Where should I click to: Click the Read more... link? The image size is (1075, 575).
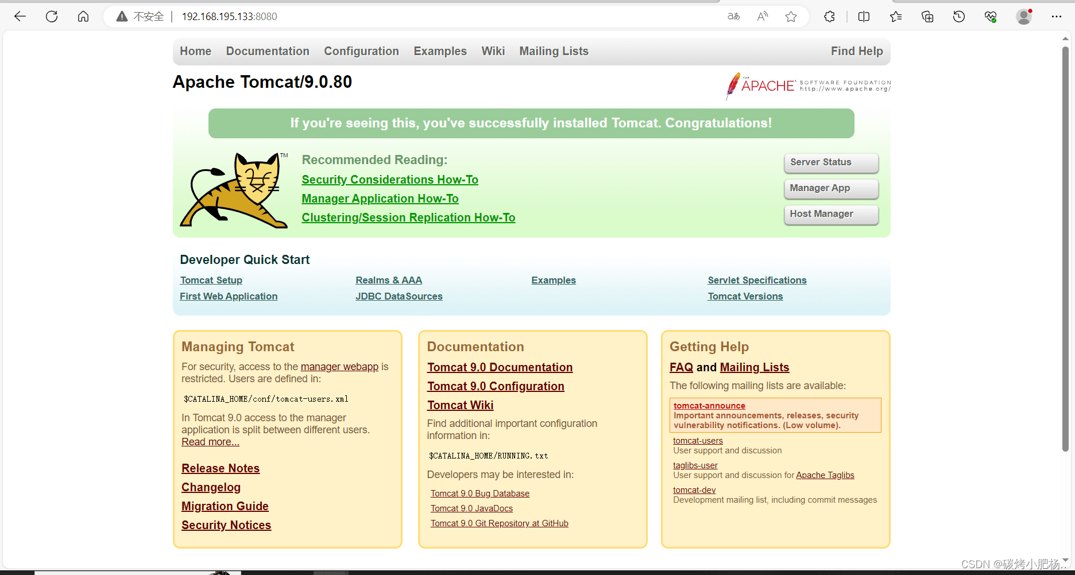point(210,442)
